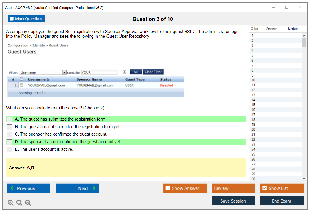Return to the Previous question
Viewport: 311px width, 213px height.
pos(28,188)
